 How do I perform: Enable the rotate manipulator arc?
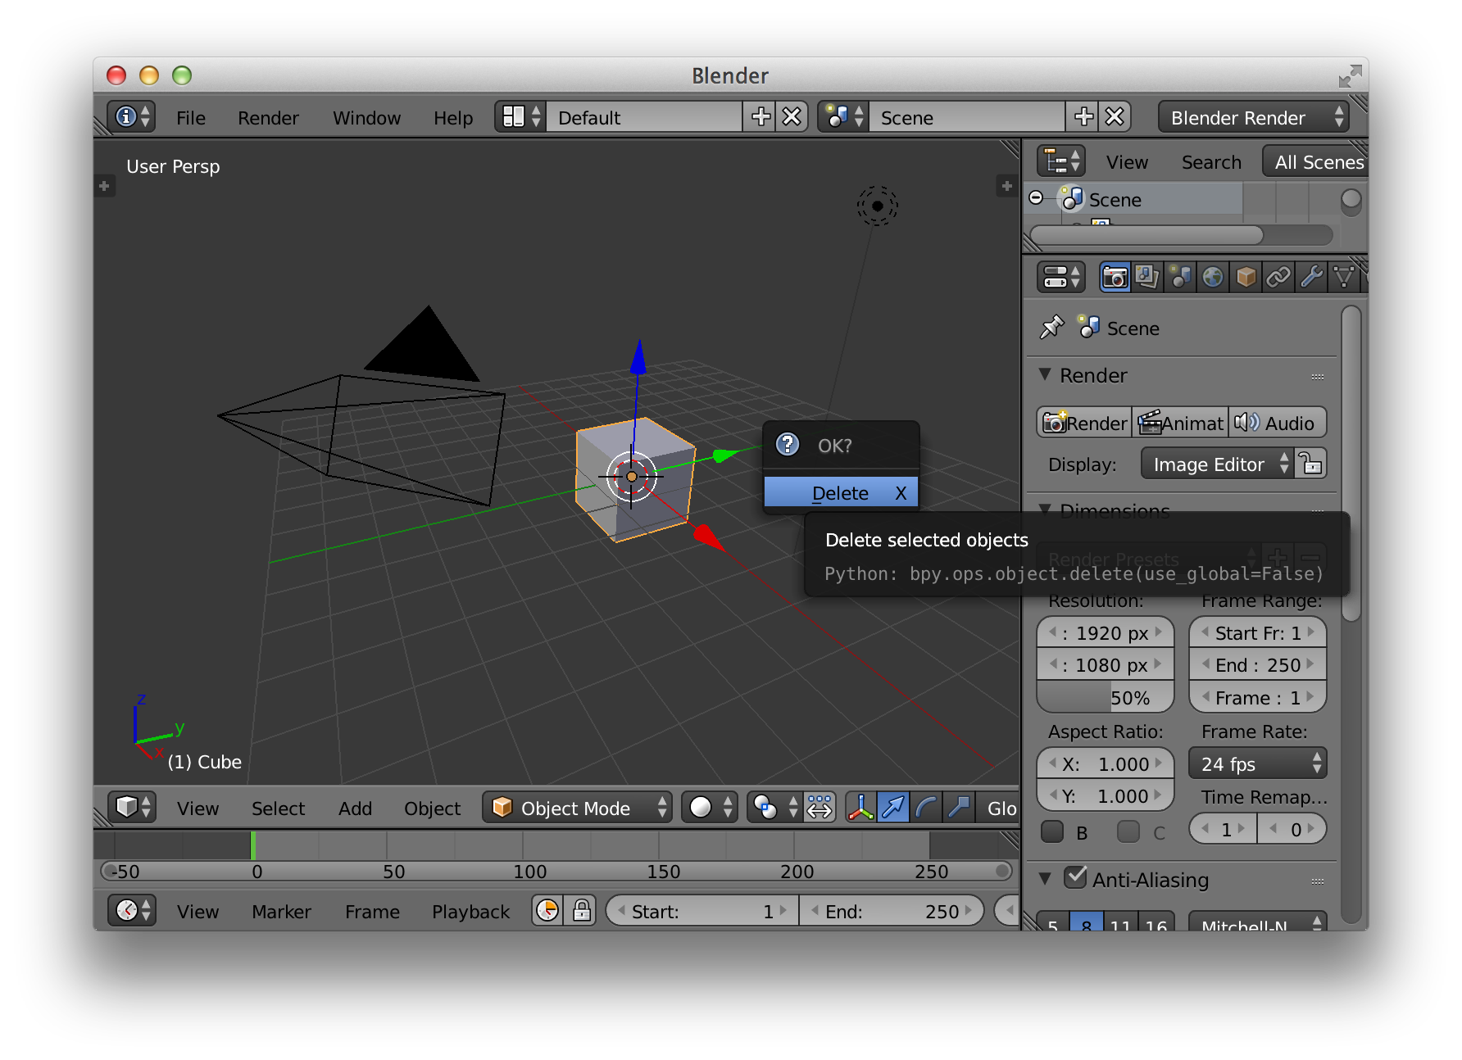[926, 808]
